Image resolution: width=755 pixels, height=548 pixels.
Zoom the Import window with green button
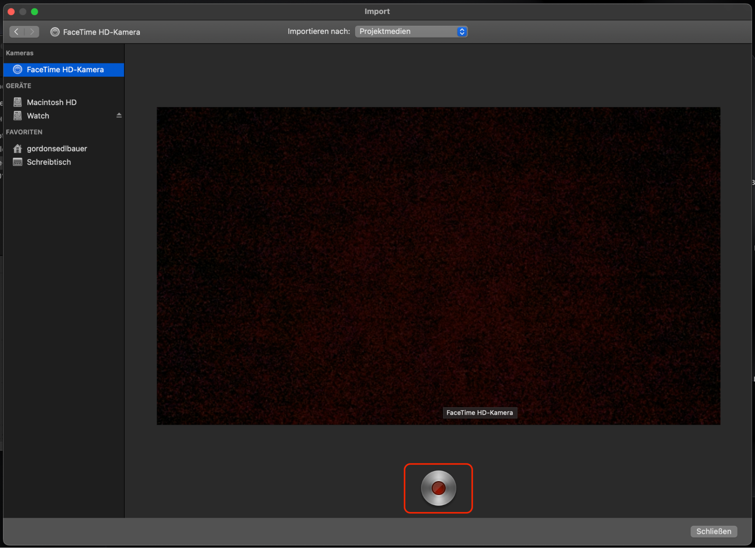[x=34, y=12]
